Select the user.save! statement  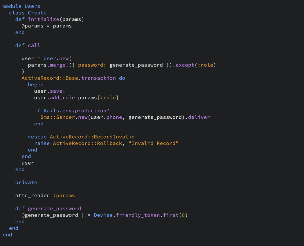[46, 91]
